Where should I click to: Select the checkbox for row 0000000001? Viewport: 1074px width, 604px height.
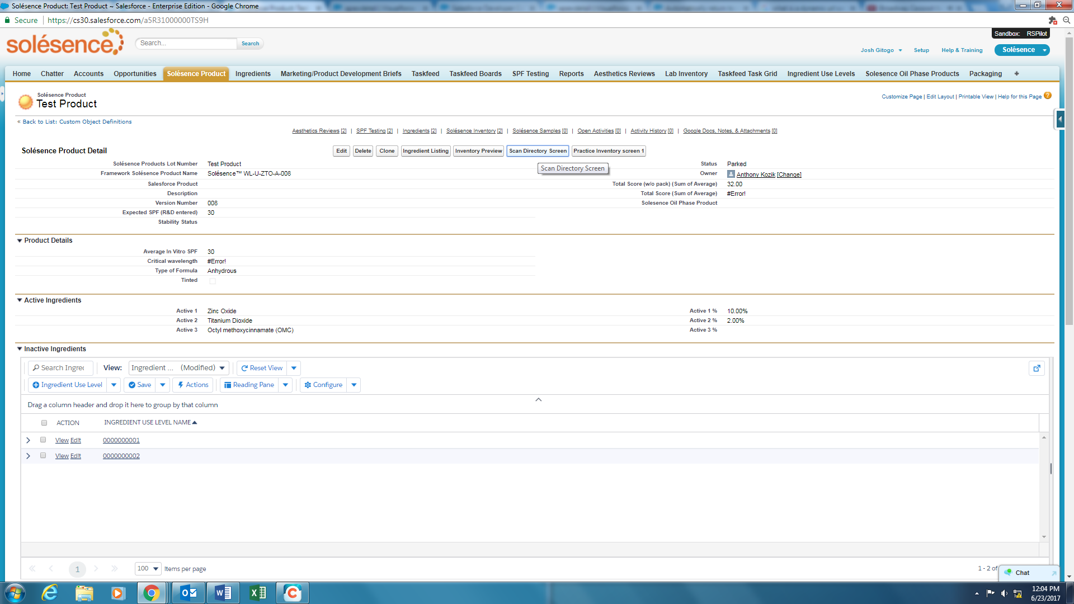click(43, 440)
